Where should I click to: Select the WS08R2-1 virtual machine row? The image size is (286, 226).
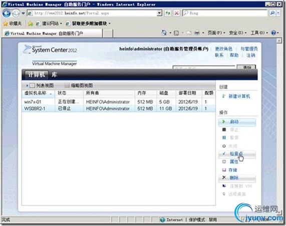[119, 108]
